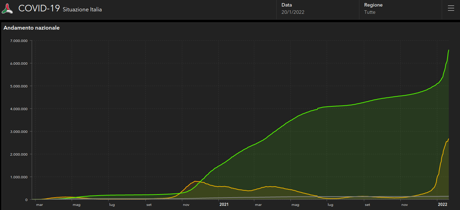Click the orange line's late-2020 peak
Image resolution: width=460 pixels, height=210 pixels.
click(195, 181)
